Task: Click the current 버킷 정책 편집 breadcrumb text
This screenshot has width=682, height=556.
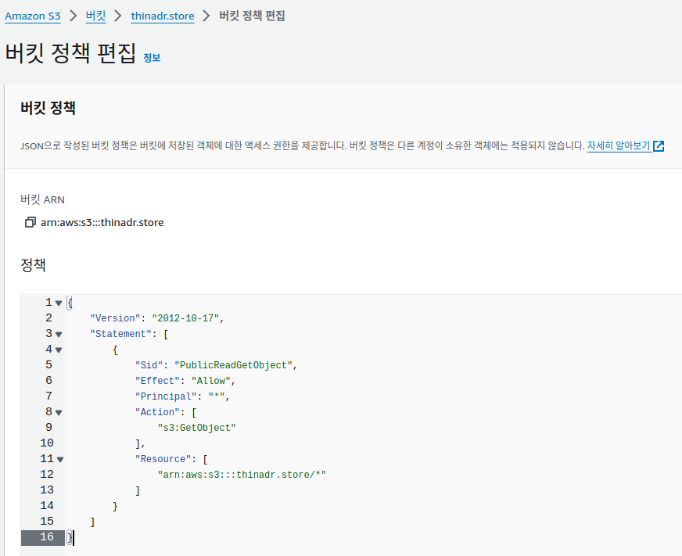Action: [253, 16]
